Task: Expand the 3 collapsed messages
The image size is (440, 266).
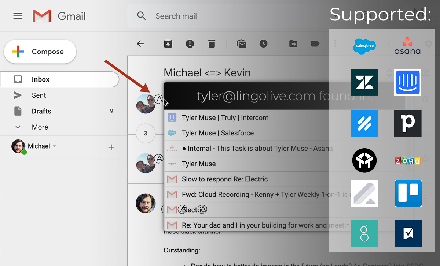Action: (x=146, y=133)
